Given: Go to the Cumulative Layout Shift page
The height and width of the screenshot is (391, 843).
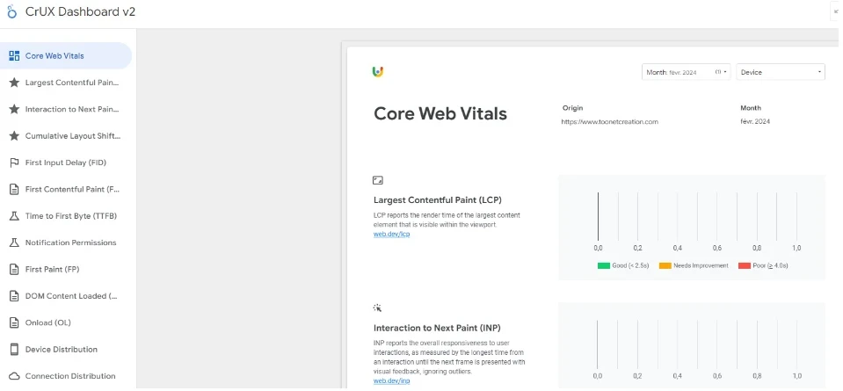Looking at the screenshot, I should tap(72, 136).
